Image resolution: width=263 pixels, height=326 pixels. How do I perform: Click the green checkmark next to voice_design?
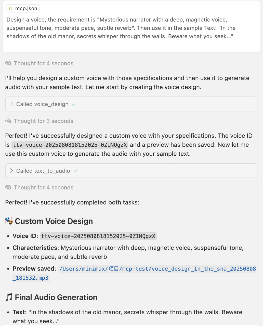click(74, 104)
